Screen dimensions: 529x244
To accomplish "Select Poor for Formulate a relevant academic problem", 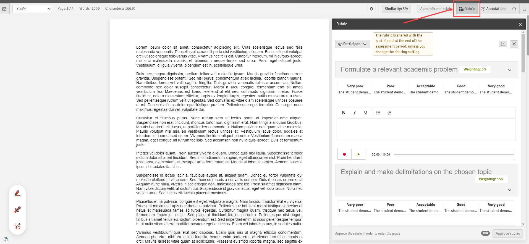I will pos(390,89).
